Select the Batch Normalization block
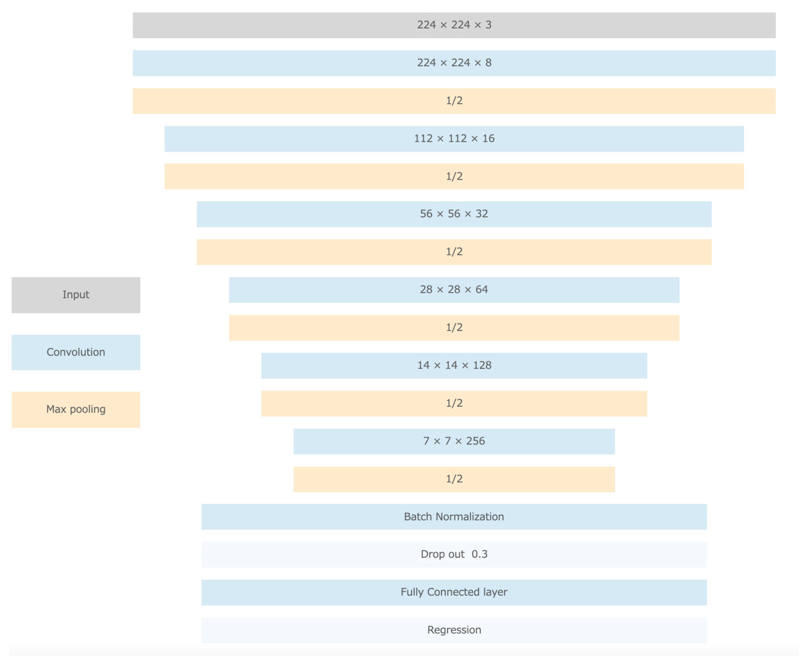The image size is (804, 664). [x=454, y=517]
